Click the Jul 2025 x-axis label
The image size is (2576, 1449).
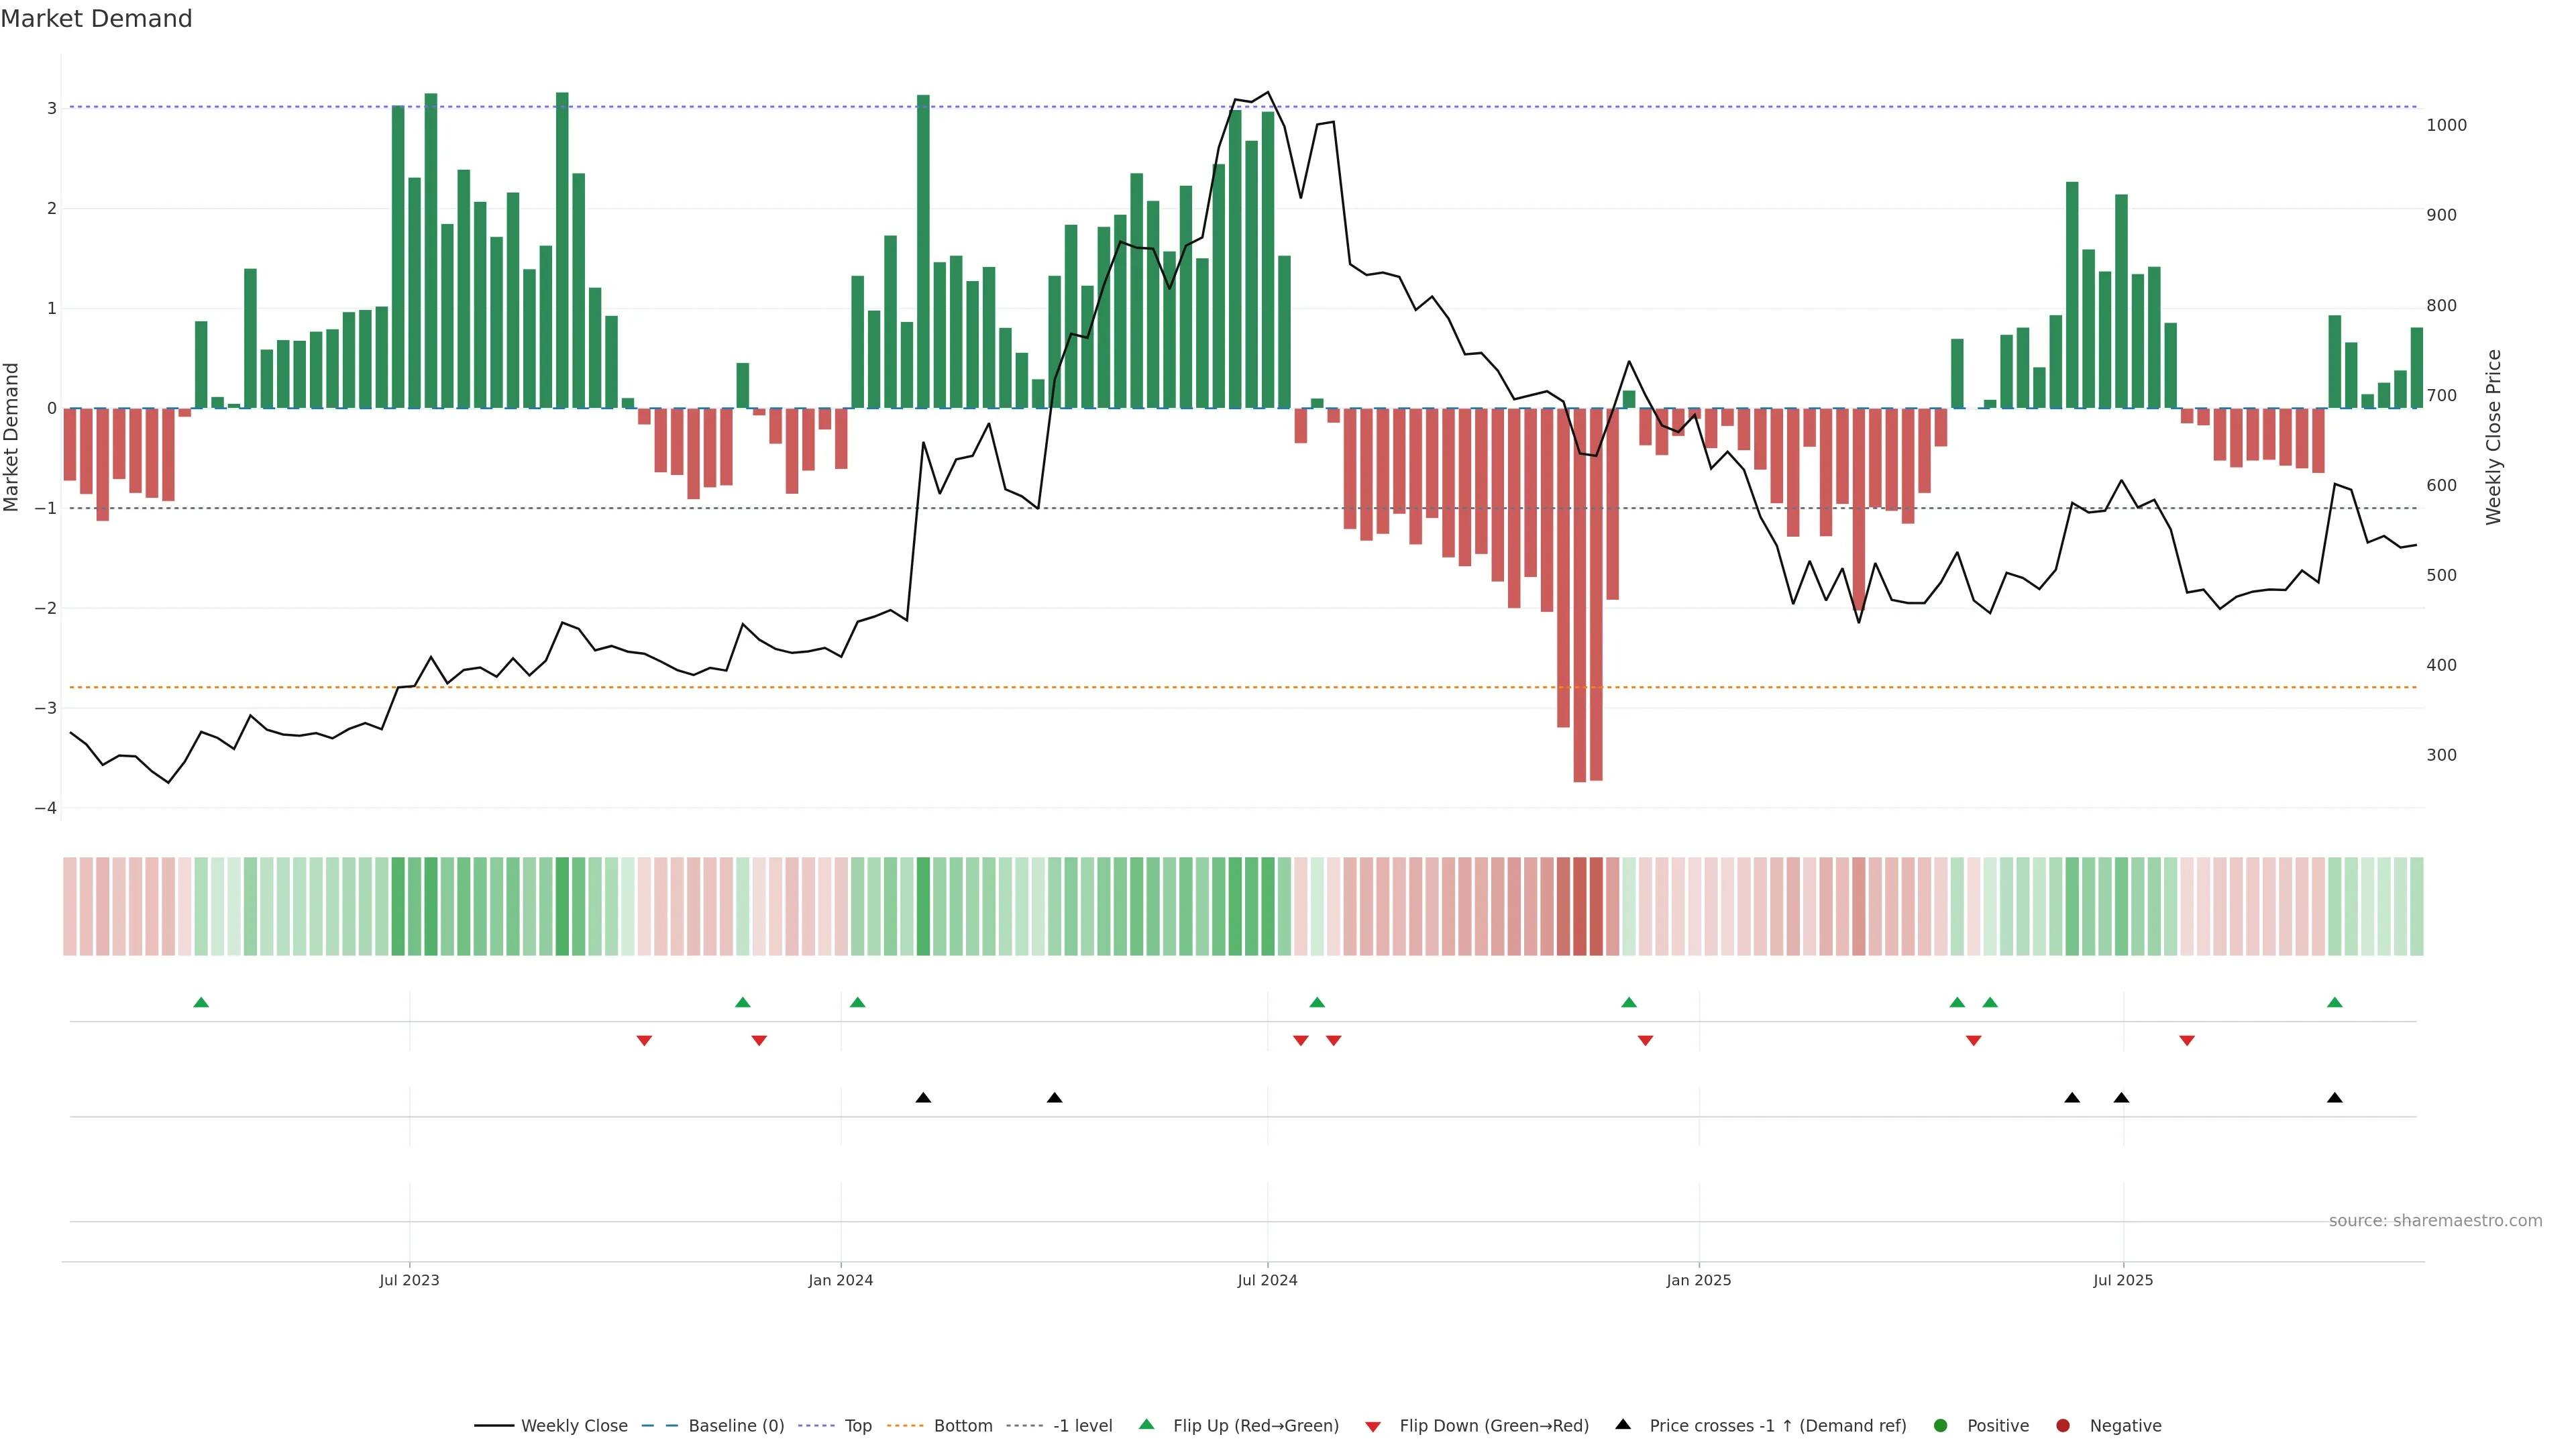2123,1280
